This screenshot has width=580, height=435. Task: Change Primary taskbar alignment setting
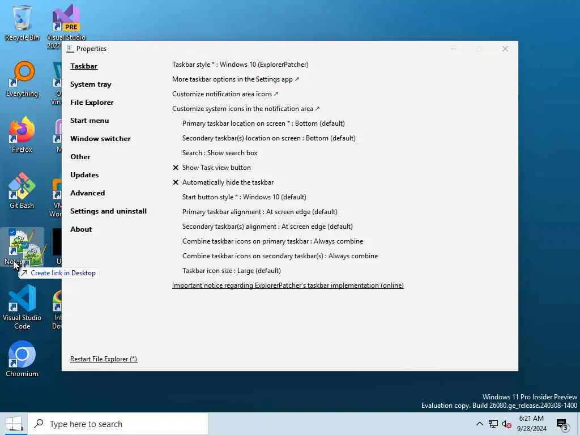(259, 212)
